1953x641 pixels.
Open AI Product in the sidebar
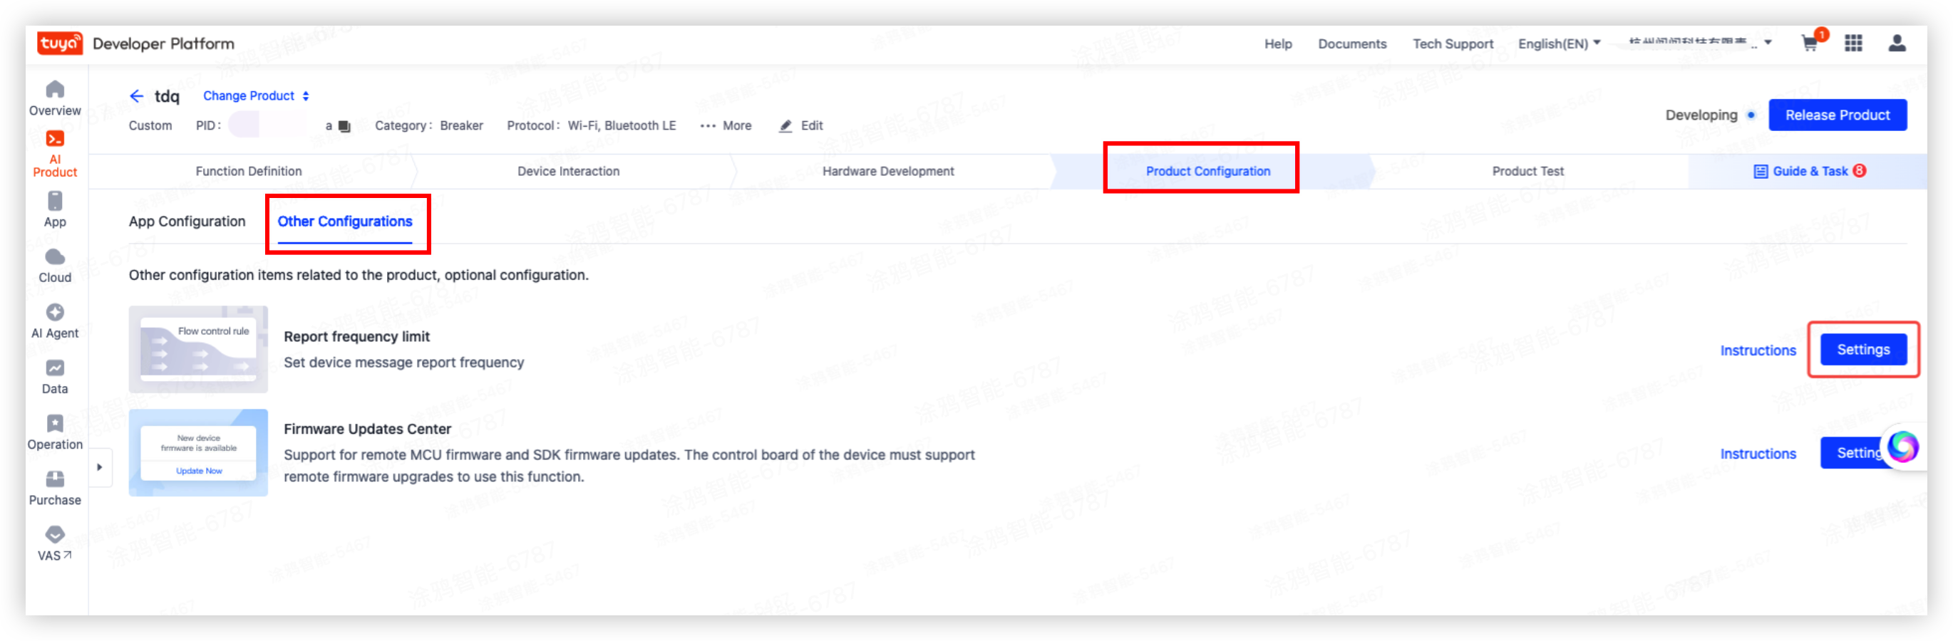point(55,154)
